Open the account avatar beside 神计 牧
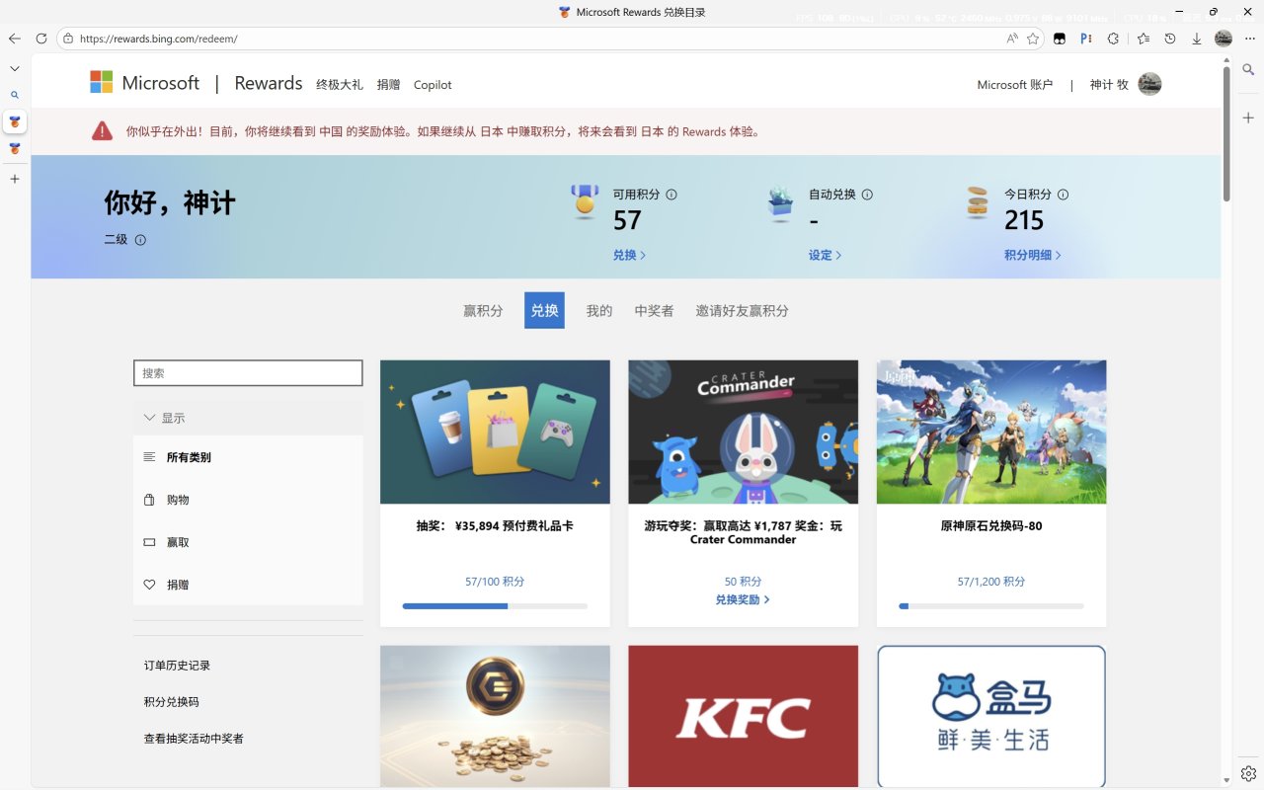The image size is (1264, 790). pyautogui.click(x=1149, y=84)
